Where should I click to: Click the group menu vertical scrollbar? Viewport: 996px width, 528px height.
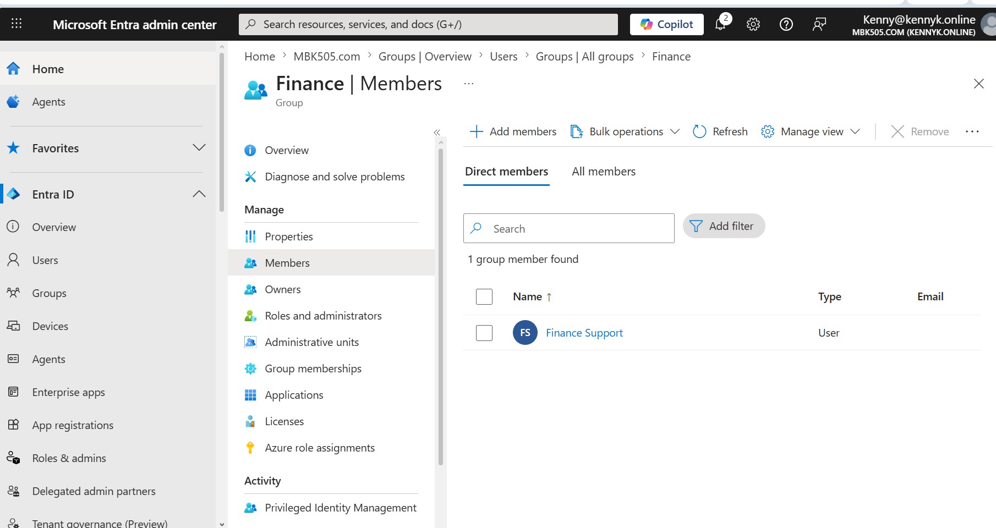click(440, 307)
